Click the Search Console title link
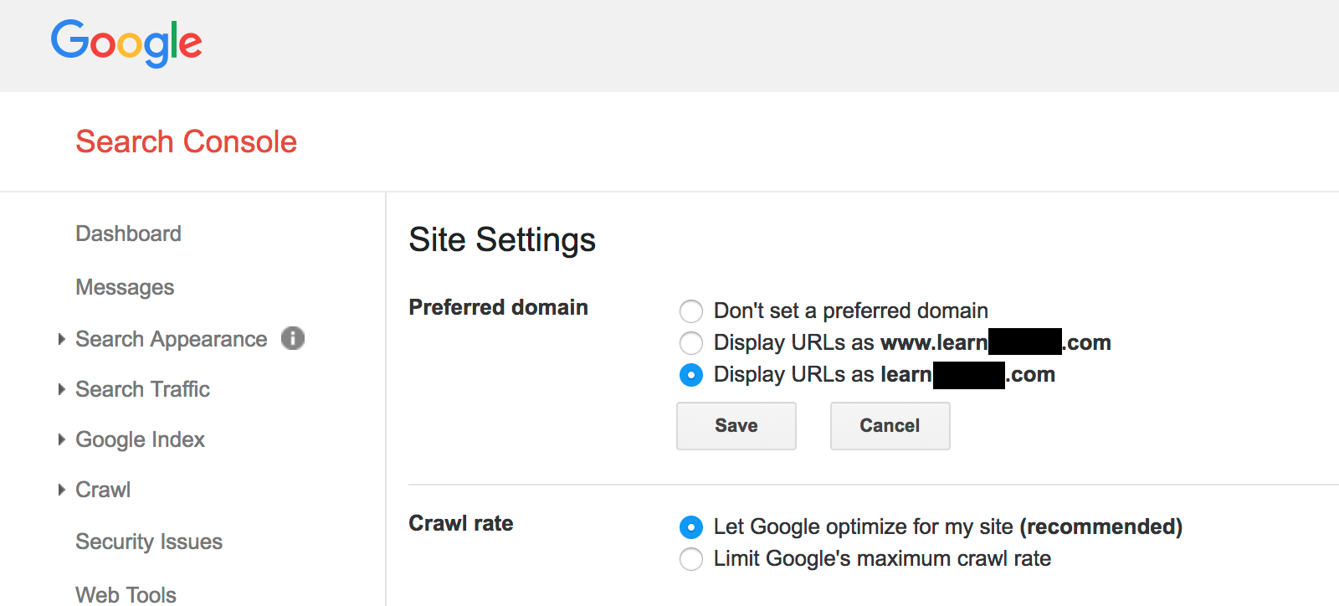The width and height of the screenshot is (1339, 606). 187,141
